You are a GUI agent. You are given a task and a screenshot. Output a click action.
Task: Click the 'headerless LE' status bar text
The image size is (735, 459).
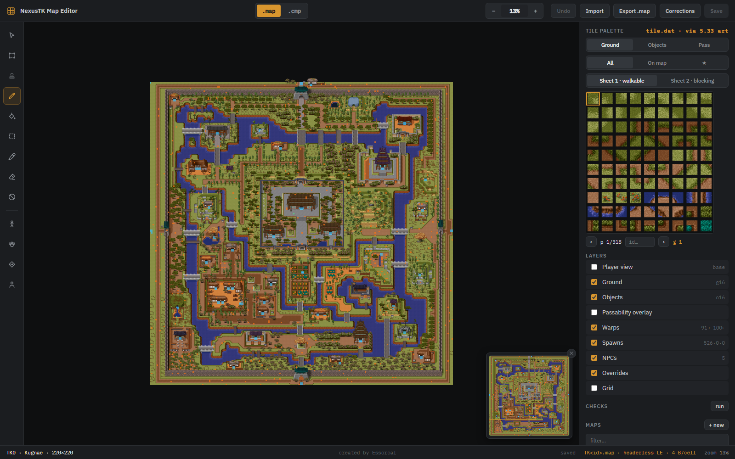pos(643,453)
